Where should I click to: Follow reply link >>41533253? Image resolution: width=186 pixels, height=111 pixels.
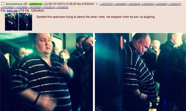[147, 4]
